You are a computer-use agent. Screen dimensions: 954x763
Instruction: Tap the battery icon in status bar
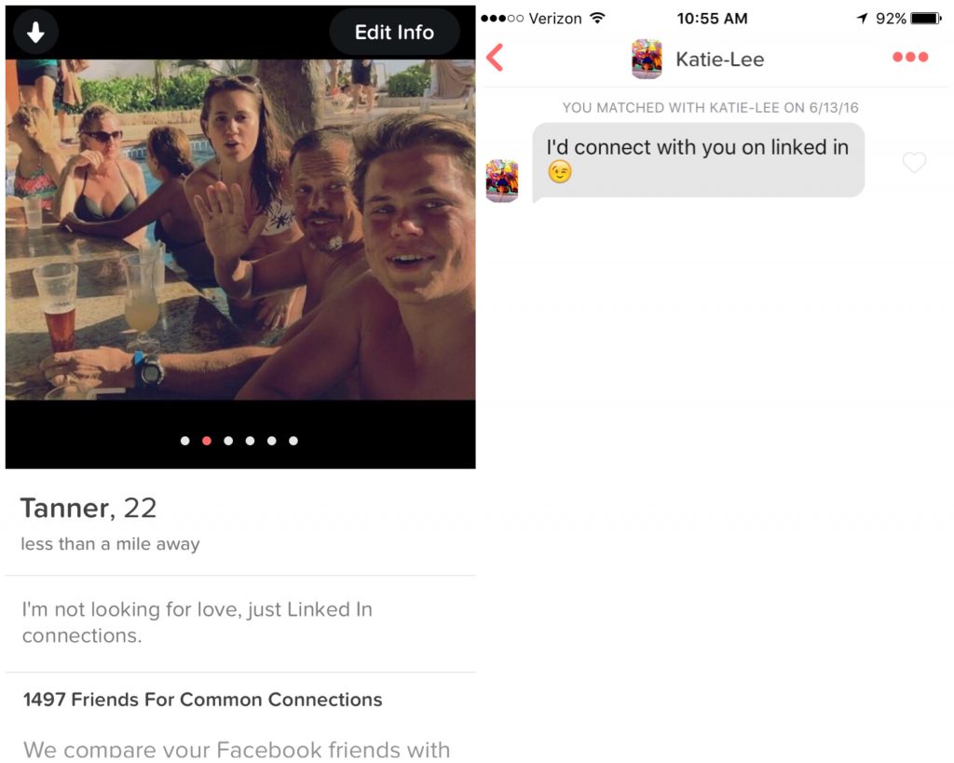click(x=926, y=19)
